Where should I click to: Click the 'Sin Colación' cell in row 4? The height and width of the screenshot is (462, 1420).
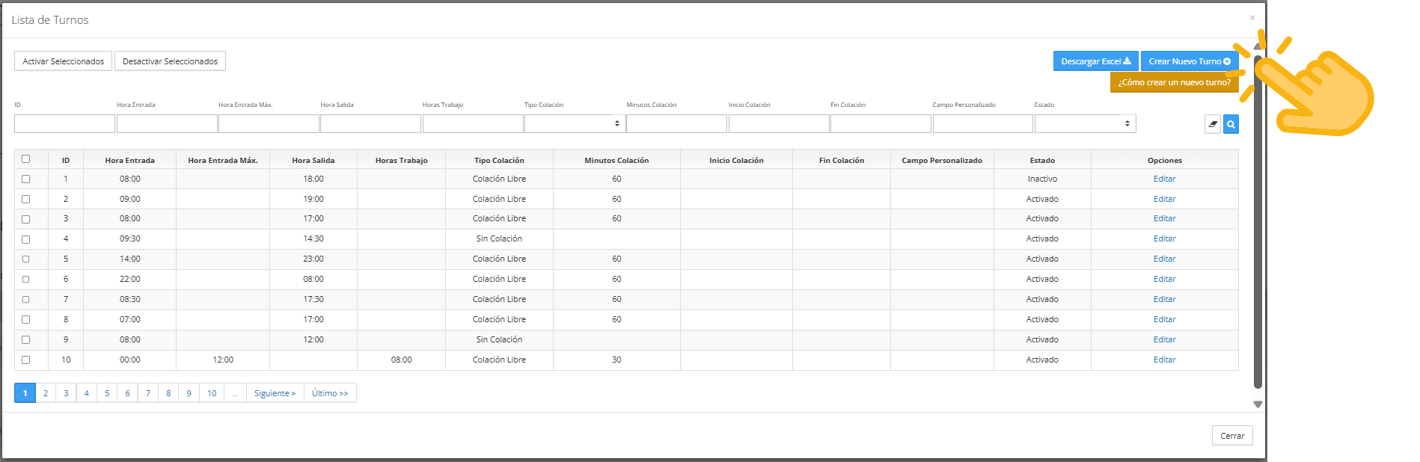tap(499, 238)
